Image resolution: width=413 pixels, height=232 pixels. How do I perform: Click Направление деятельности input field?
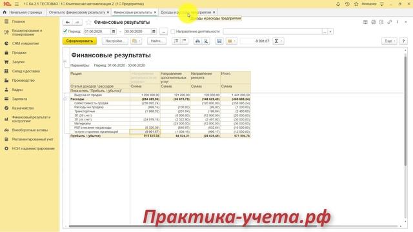(272, 32)
